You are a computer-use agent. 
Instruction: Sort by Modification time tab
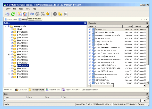pos(71,90)
